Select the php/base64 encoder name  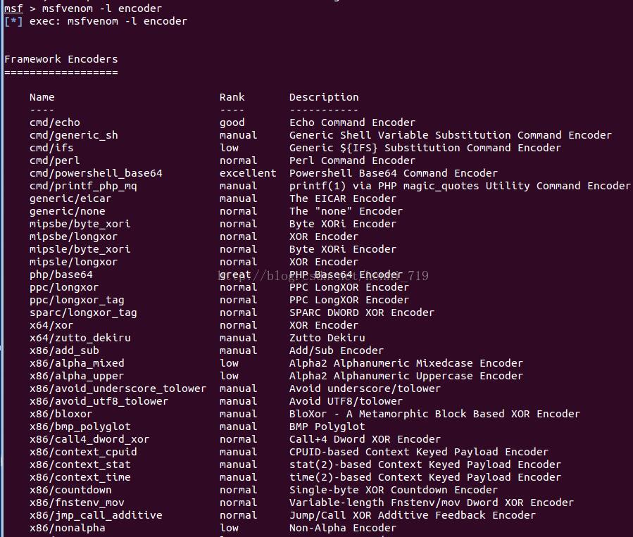61,274
